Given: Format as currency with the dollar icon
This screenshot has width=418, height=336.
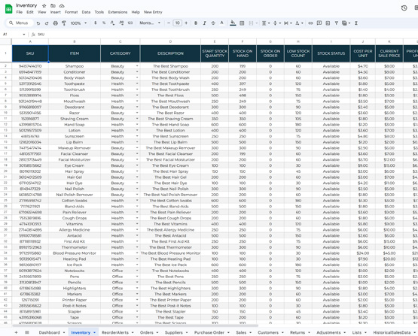Looking at the screenshot, I should pyautogui.click(x=95, y=23).
